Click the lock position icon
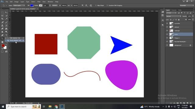 point(176,20)
